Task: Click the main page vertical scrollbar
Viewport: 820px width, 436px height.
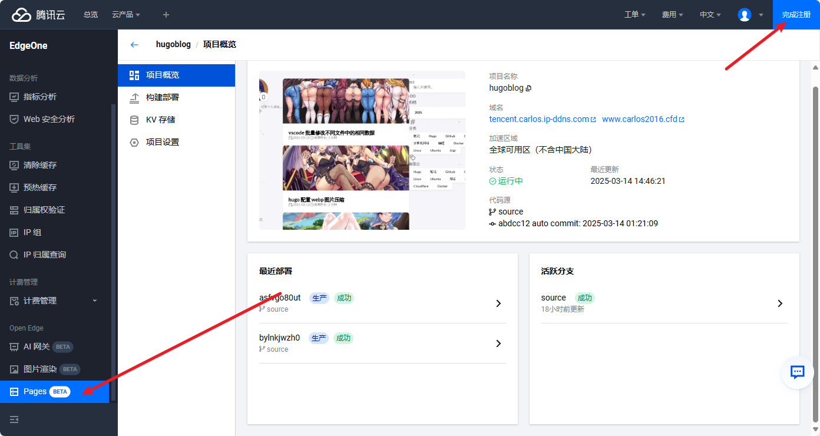Action: click(816, 253)
